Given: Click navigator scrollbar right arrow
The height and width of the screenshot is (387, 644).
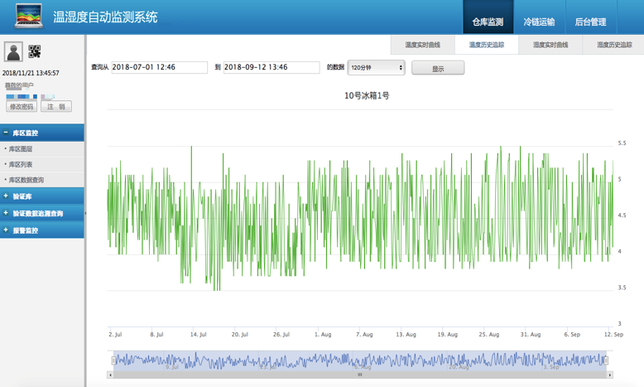Looking at the screenshot, I should (x=610, y=375).
